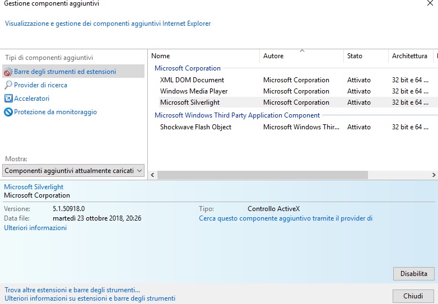Open Ulteriori informazioni su estensioni link

tap(90, 298)
